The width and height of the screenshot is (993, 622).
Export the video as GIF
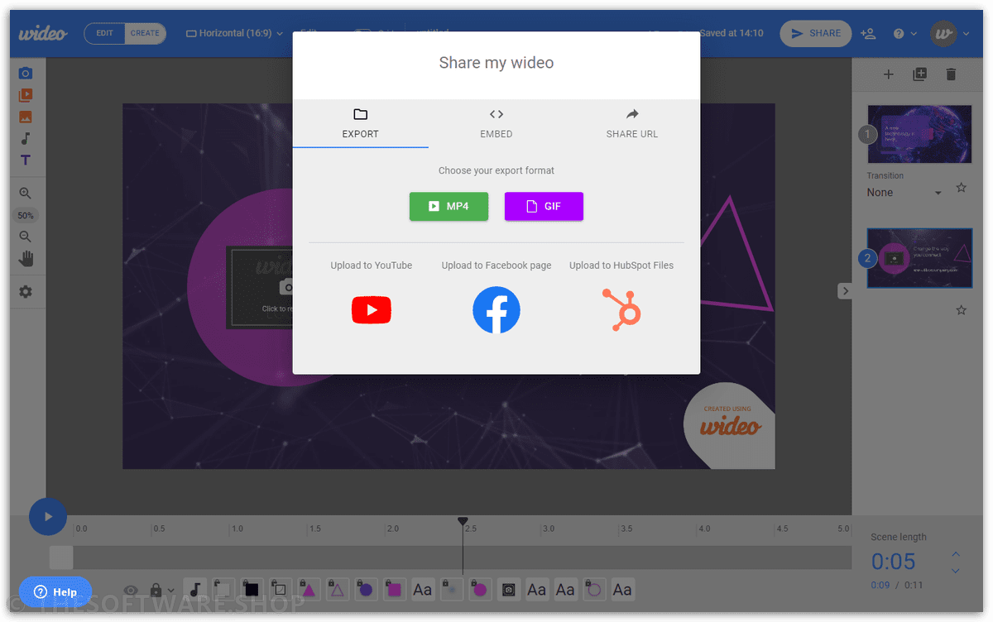[x=544, y=207]
